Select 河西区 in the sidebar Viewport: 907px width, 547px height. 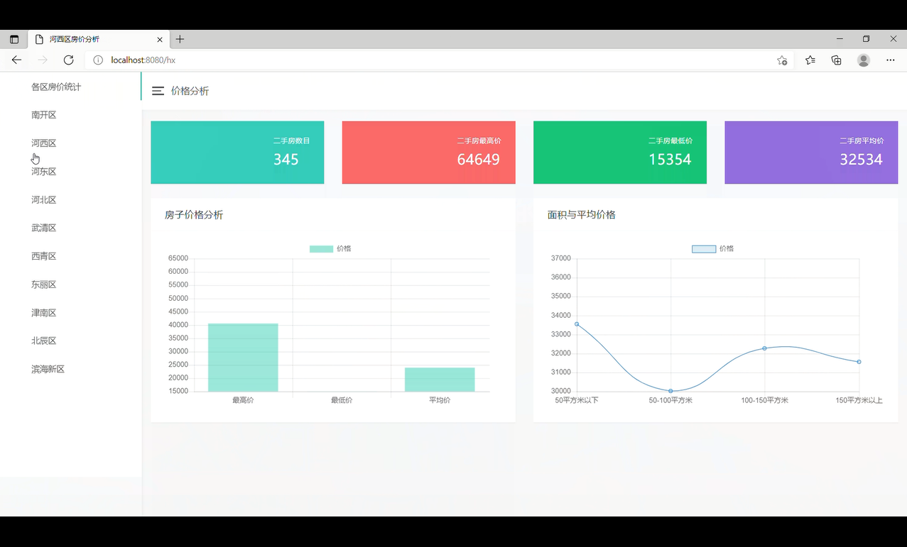[43, 143]
